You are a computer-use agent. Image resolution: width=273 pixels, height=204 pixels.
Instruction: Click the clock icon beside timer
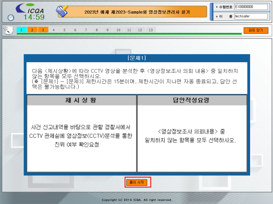[11, 18]
